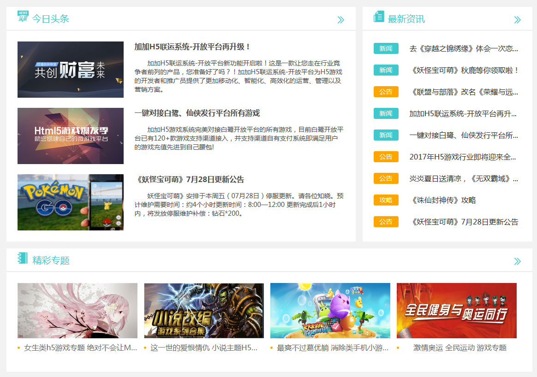Expand more headlines via the 今日头条 double-arrow
This screenshot has width=537, height=377.
(x=341, y=19)
